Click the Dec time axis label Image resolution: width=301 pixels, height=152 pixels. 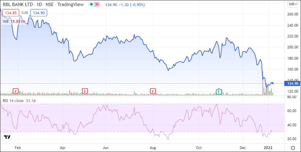click(243, 148)
